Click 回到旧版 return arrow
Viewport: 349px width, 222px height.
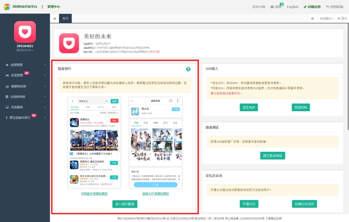click(328, 7)
